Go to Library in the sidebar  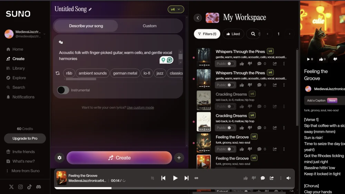coord(18,69)
